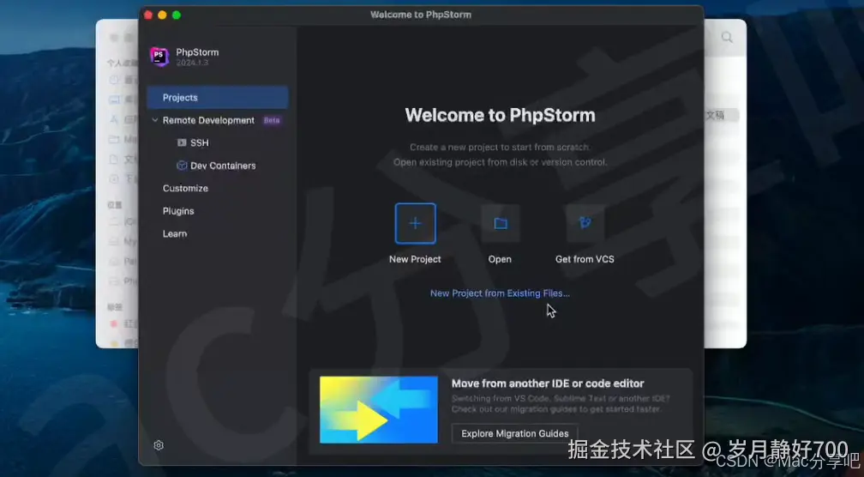Click the New Project label
The height and width of the screenshot is (477, 864).
415,259
